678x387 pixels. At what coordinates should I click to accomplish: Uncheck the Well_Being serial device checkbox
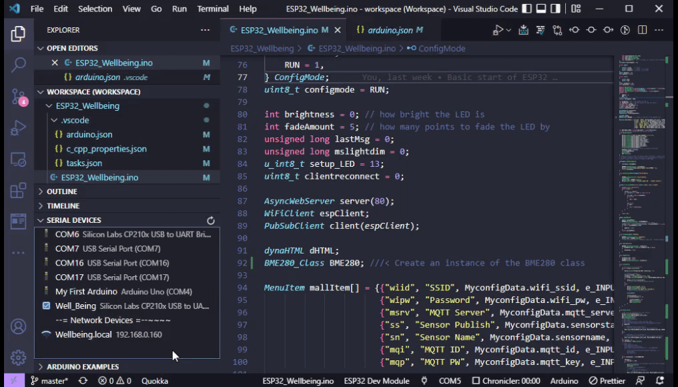click(x=46, y=306)
